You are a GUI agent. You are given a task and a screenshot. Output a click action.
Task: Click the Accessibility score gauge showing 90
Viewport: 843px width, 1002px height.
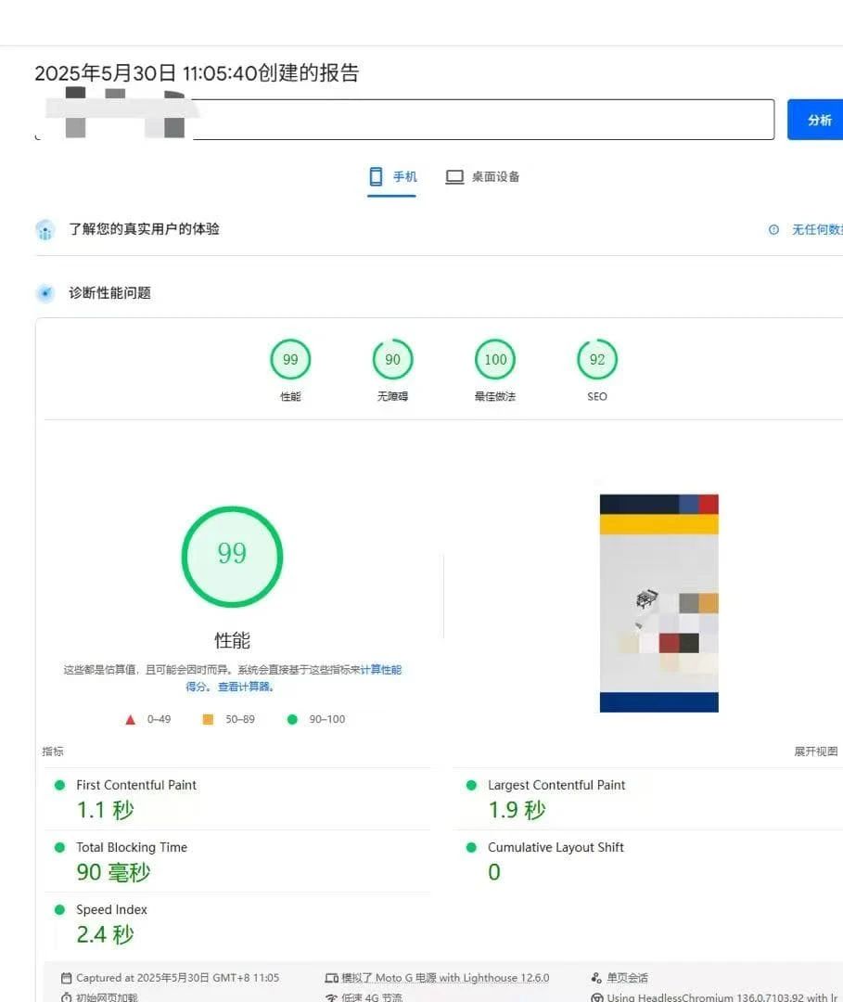coord(392,360)
